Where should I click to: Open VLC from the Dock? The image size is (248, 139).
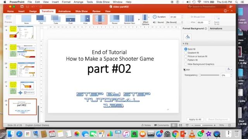(192, 134)
